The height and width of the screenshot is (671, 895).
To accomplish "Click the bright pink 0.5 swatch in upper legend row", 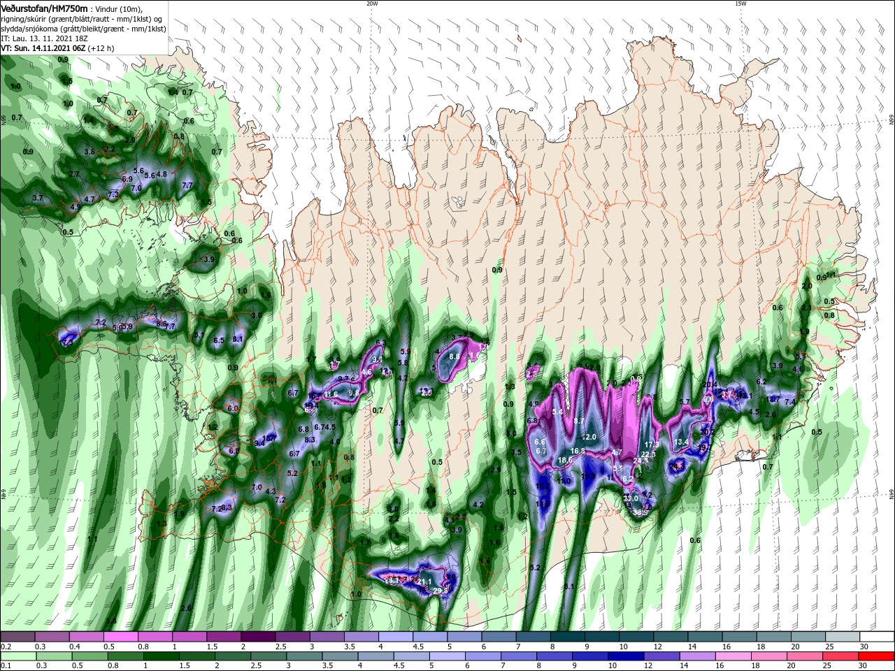I will (120, 637).
